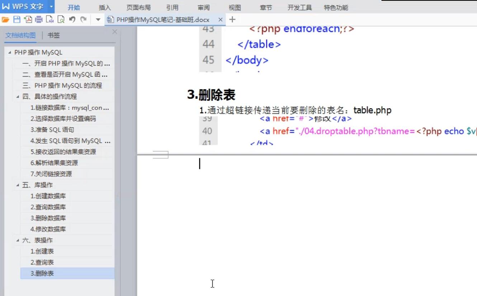Select heading 一、开启 PHP 操作 MySQL的
Viewport: 477px width, 296px height.
[x=66, y=64]
